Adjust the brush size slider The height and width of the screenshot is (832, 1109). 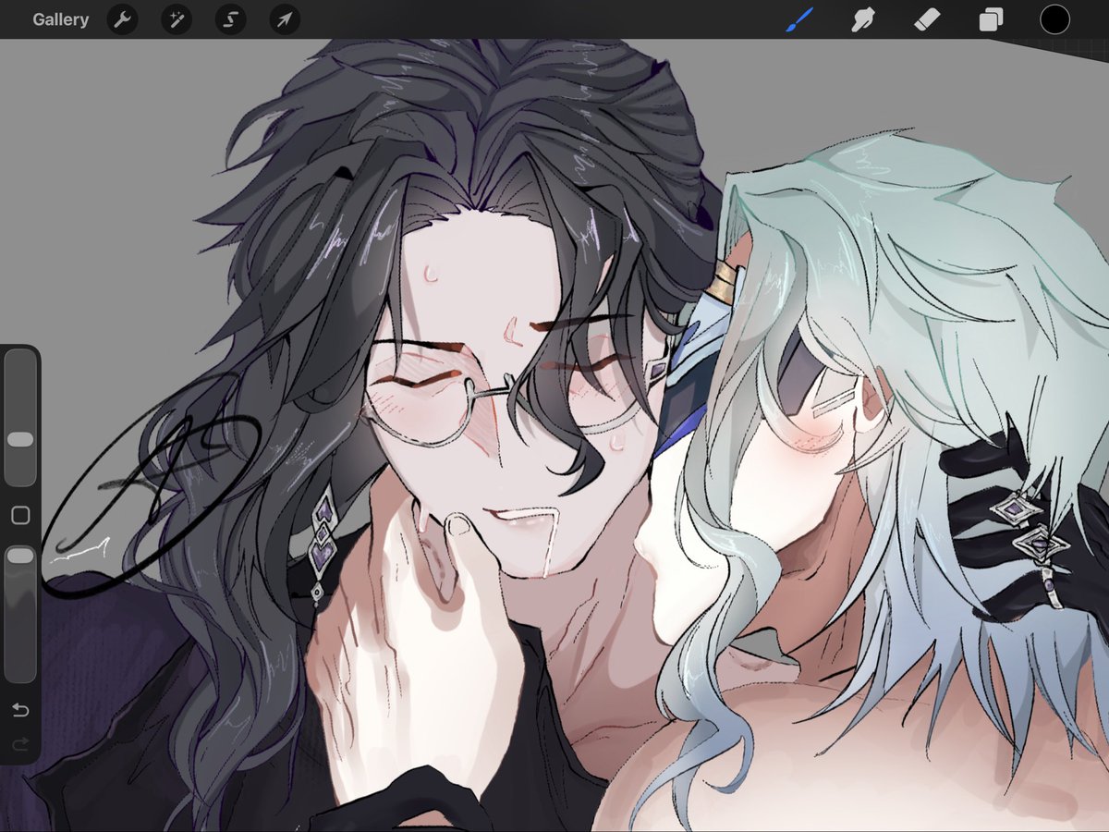20,418
